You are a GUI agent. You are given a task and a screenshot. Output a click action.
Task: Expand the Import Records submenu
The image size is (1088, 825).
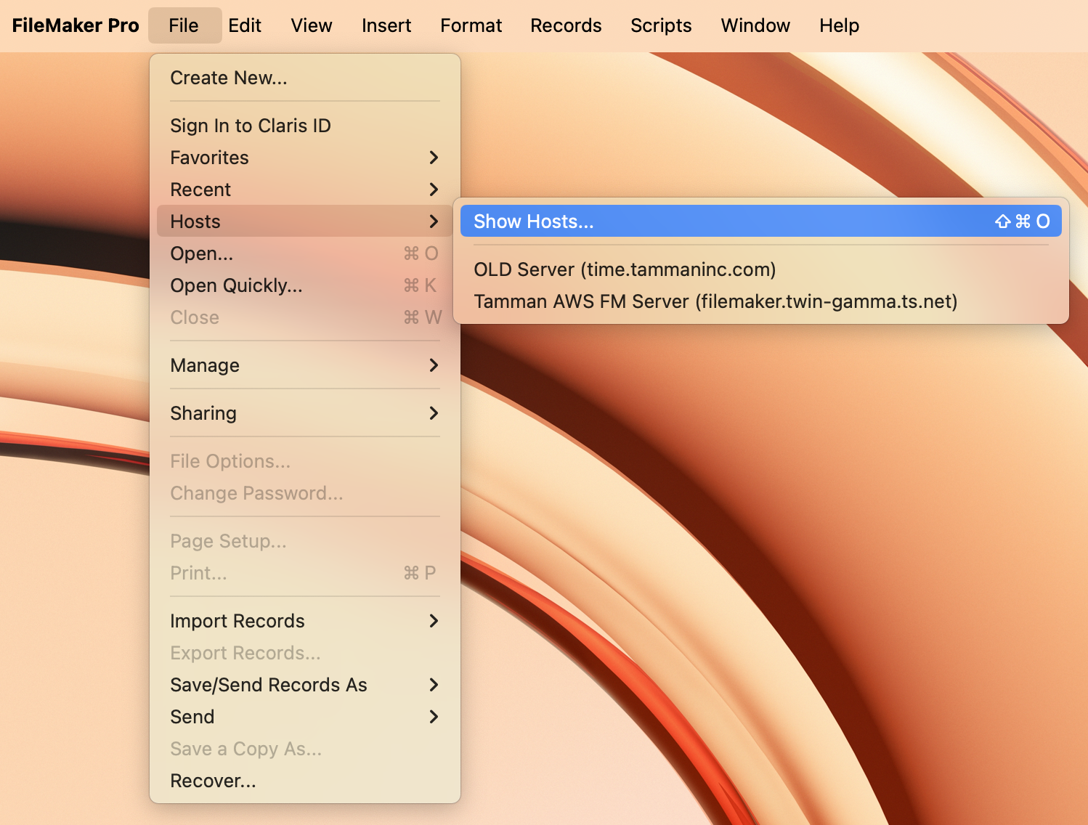tap(305, 621)
